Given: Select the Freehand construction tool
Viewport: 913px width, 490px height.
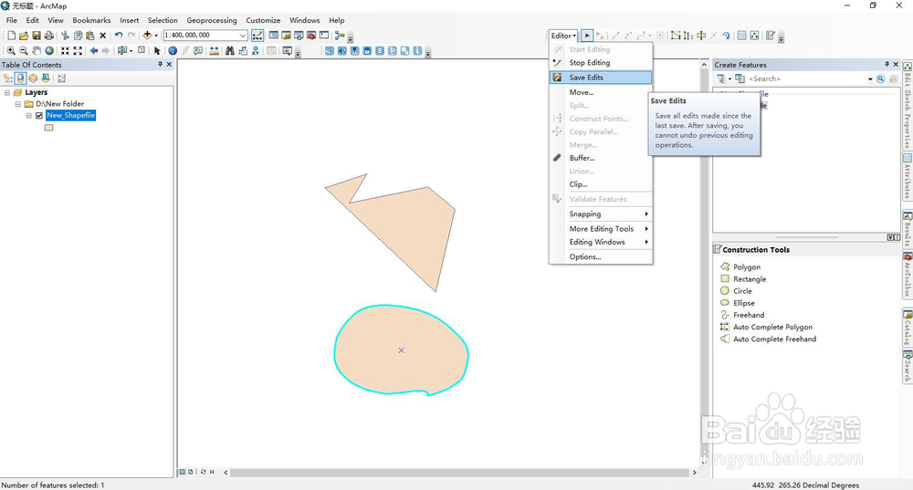Looking at the screenshot, I should [x=742, y=315].
